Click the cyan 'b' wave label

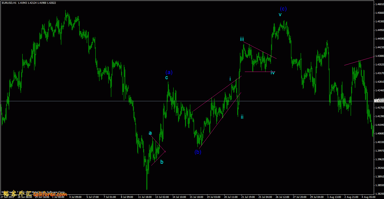point(162,162)
